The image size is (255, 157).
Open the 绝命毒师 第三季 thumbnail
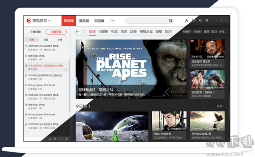[x=207, y=49]
